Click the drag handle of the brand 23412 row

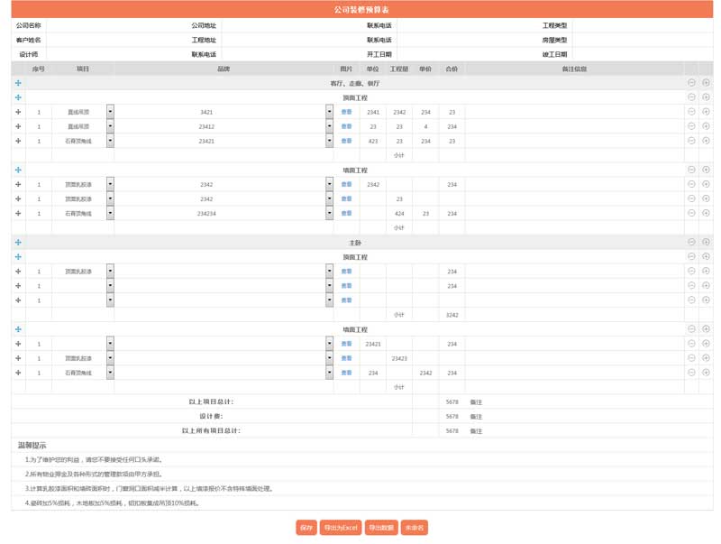(x=18, y=126)
